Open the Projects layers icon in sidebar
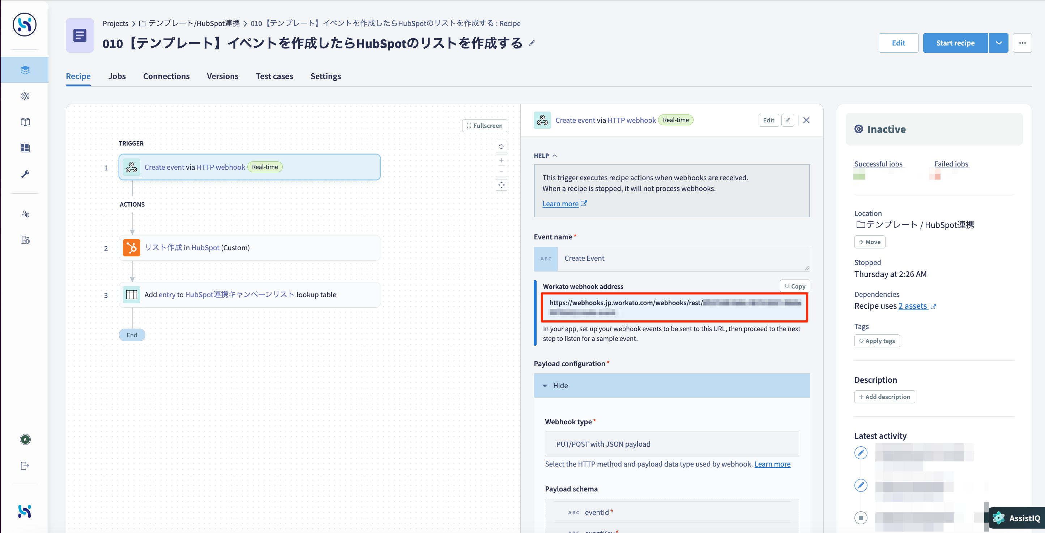 click(x=25, y=70)
